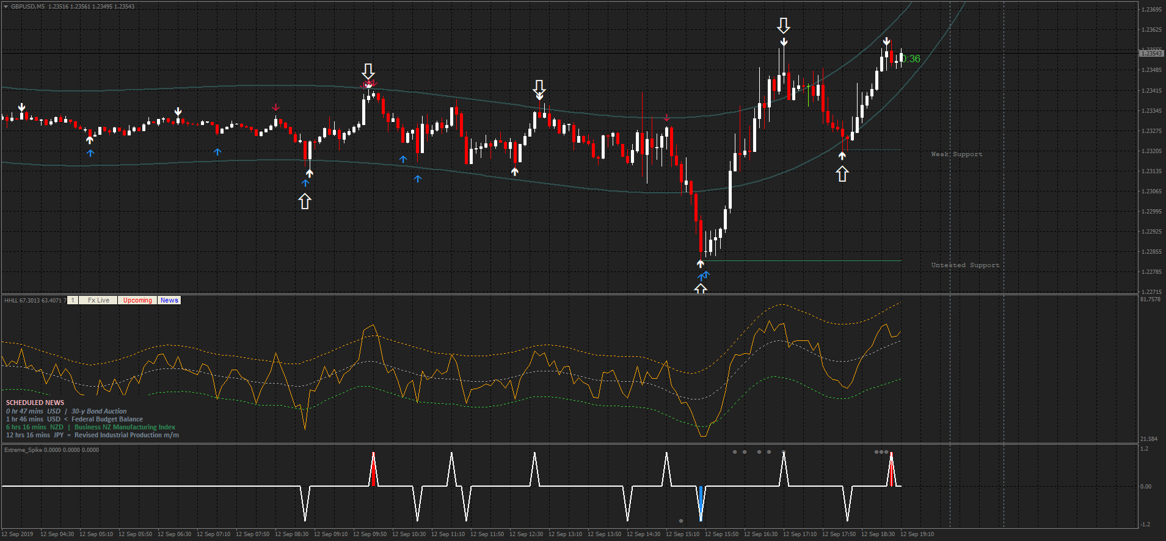Screen dimensions: 1166x541
Task: Click the "1" button in the indicator panel
Action: click(x=73, y=300)
